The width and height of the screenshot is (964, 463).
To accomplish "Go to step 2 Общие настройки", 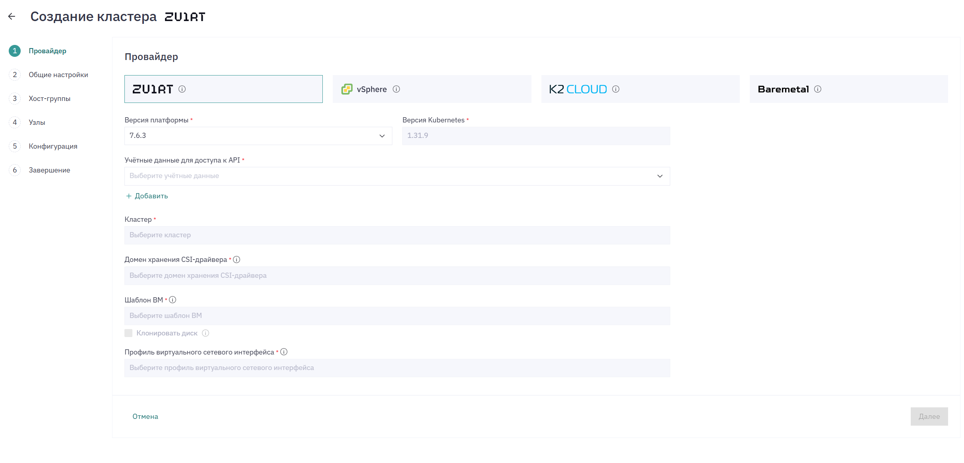I will click(48, 75).
